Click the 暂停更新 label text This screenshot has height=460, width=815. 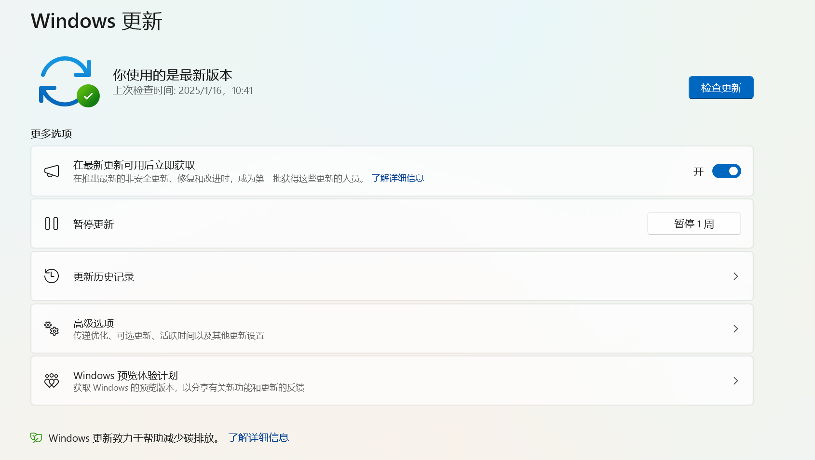click(x=94, y=224)
